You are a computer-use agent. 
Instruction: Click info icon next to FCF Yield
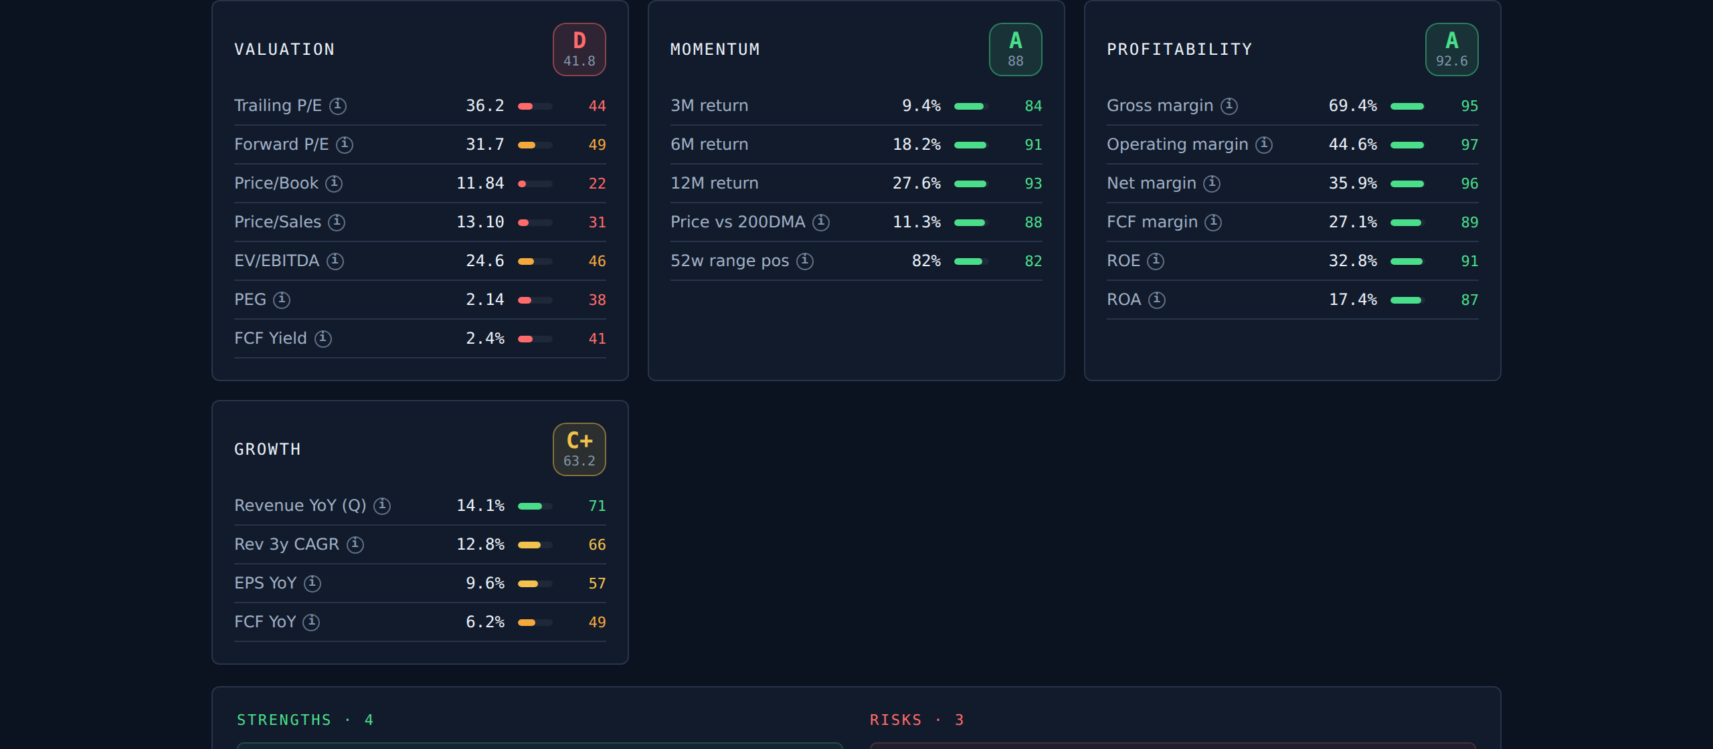[x=323, y=338]
